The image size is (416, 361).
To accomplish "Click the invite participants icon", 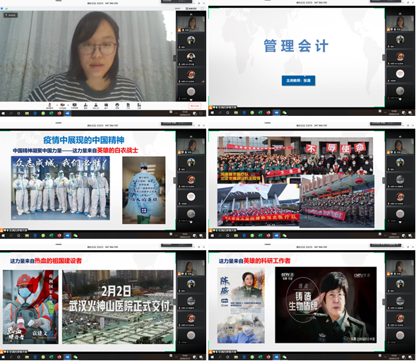I will coord(85,106).
